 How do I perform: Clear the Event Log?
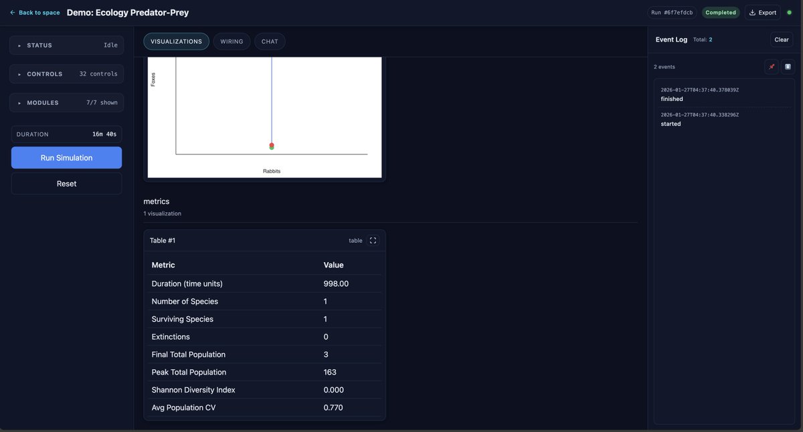[782, 39]
